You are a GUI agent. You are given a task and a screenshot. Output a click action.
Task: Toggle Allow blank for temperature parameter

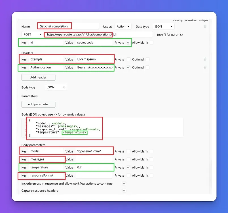point(151,168)
